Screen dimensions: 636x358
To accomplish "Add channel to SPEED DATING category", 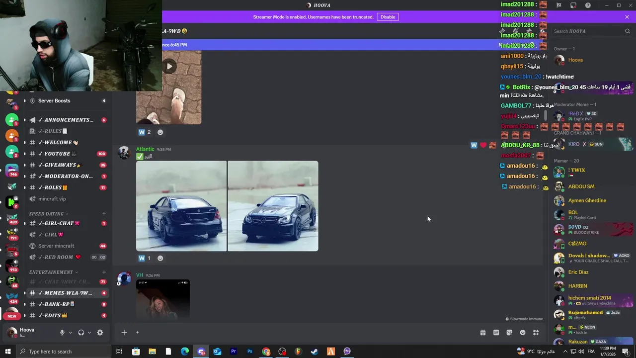I will tap(104, 214).
